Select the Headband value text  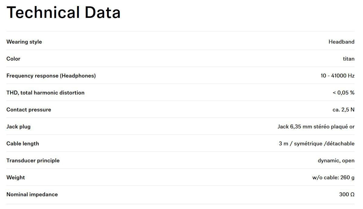click(341, 42)
